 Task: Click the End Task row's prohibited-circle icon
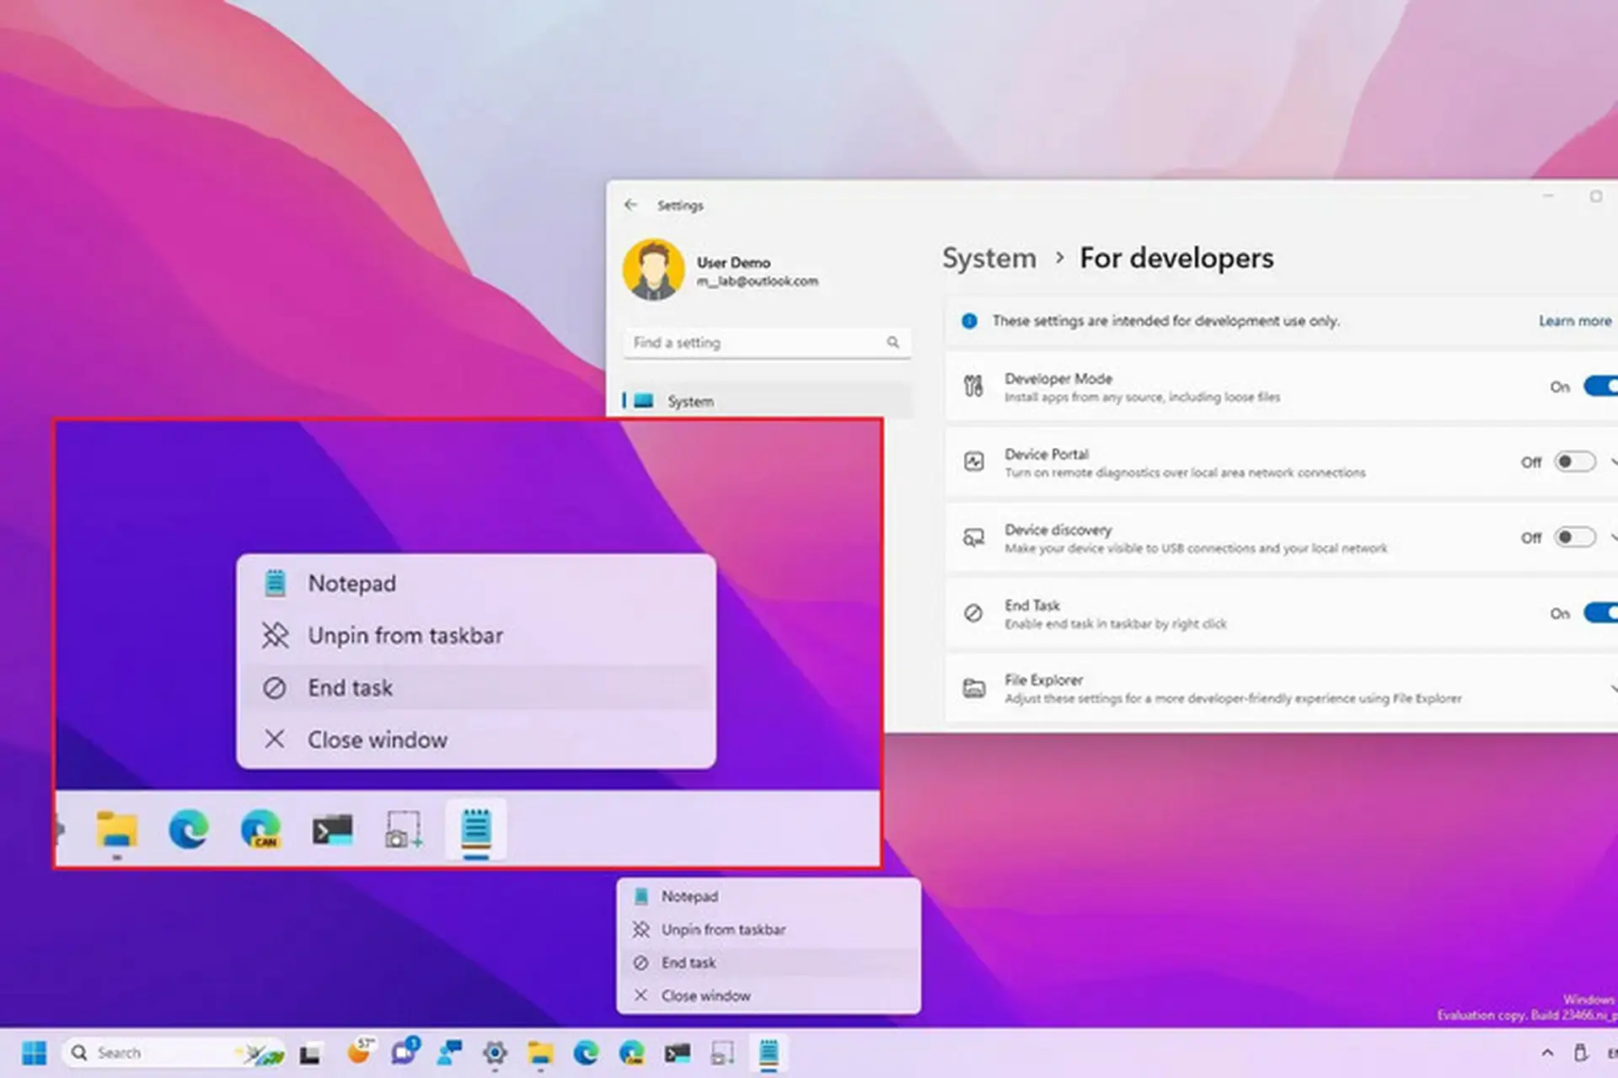tap(973, 613)
